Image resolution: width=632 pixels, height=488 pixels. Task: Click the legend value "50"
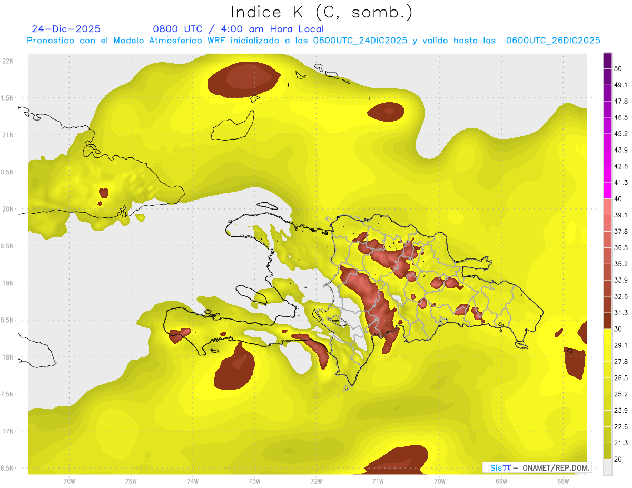[618, 68]
